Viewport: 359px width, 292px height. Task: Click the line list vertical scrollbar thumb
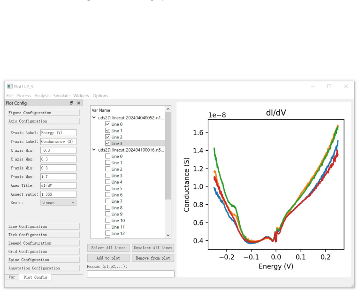click(x=168, y=156)
